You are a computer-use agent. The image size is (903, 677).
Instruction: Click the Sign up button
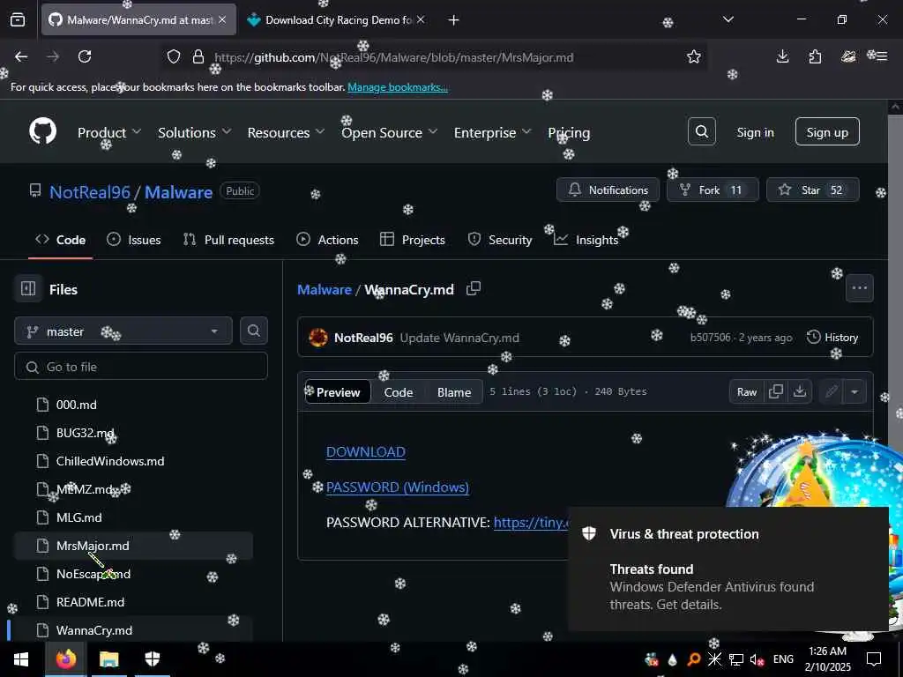point(827,132)
